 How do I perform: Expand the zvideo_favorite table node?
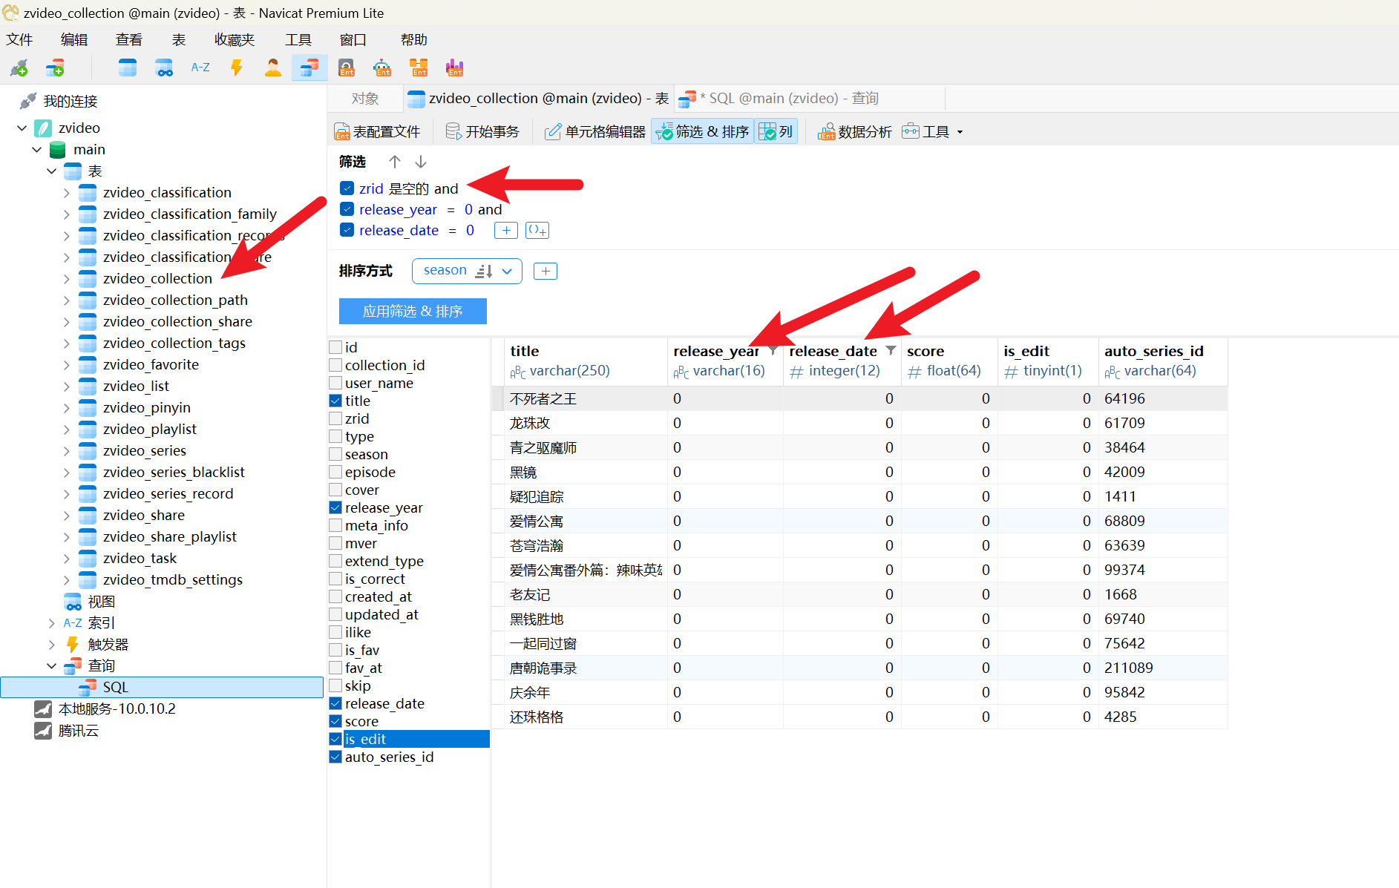66,365
